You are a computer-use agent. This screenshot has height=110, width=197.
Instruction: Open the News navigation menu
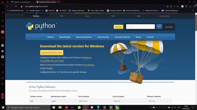pyautogui.click(x=138, y=37)
